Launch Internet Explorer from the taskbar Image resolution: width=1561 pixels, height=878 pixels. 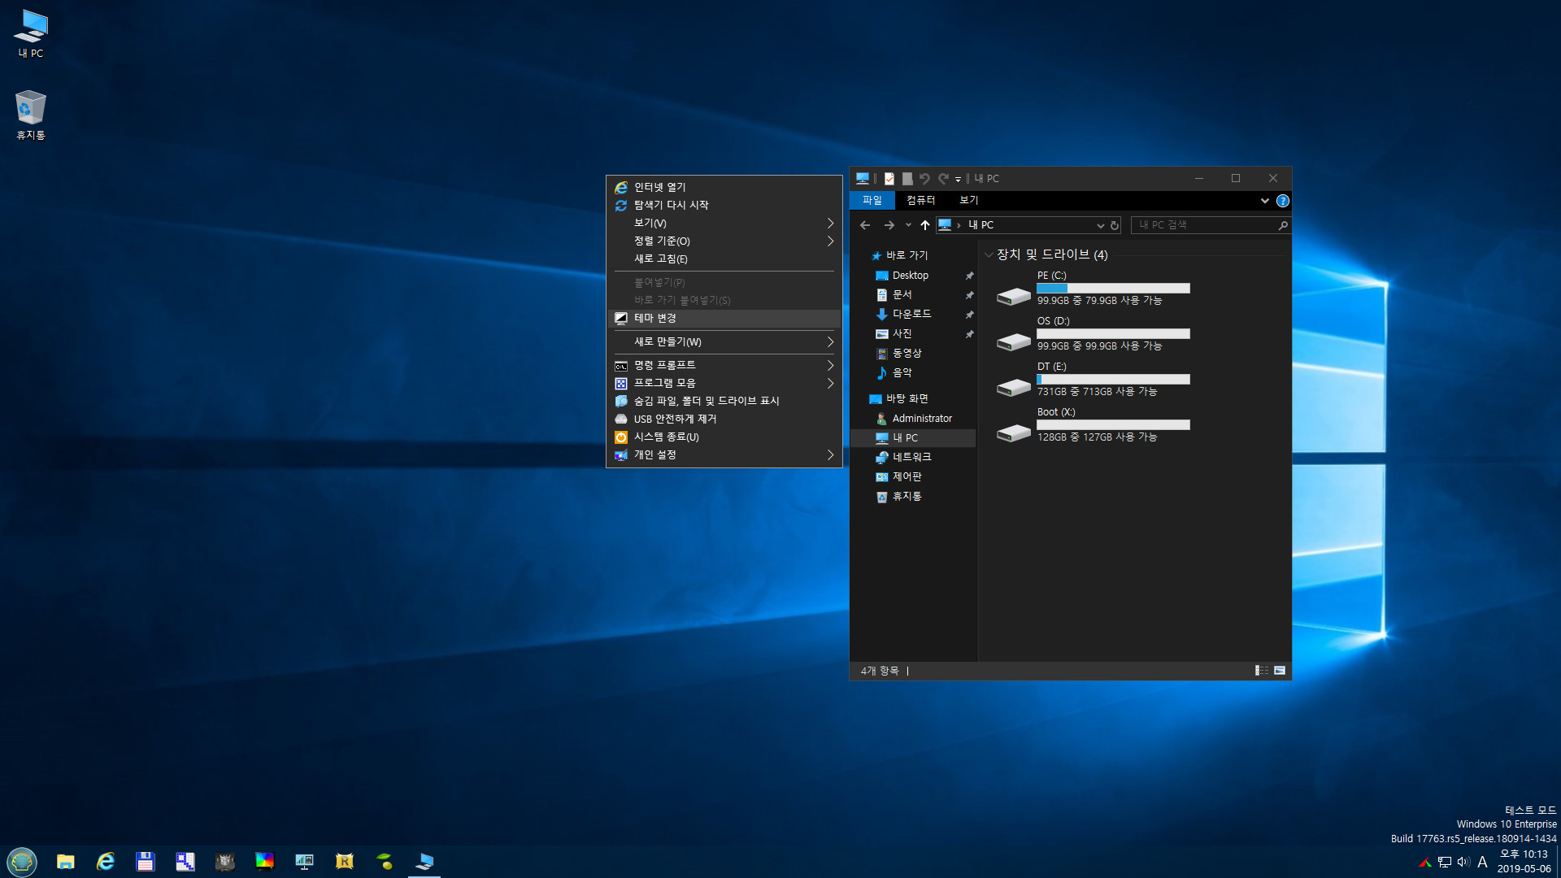(106, 861)
